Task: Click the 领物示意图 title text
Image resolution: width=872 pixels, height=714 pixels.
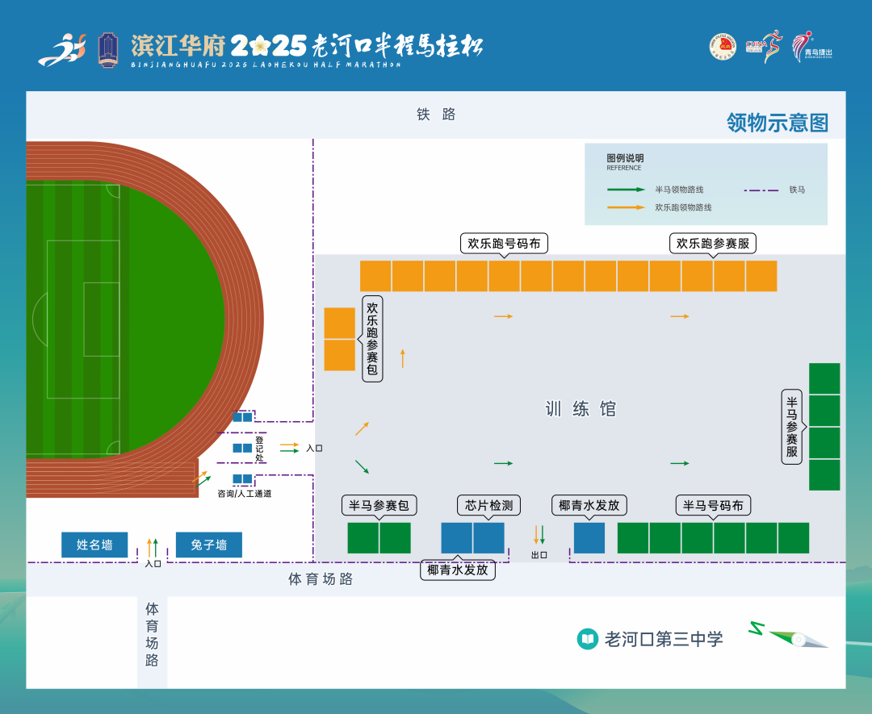Action: point(778,123)
